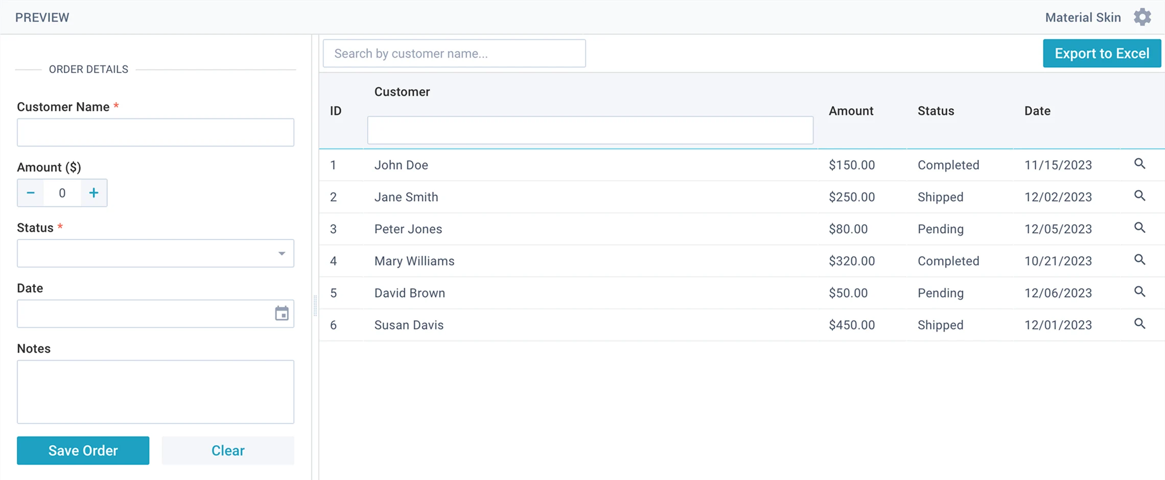Sort table by Status column header
This screenshot has width=1165, height=480.
936,111
